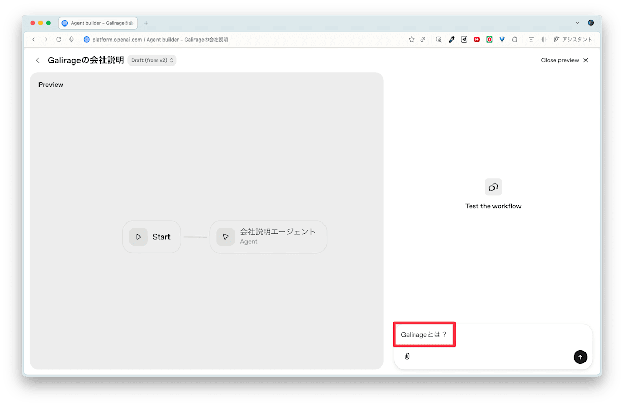Select the 会社説明エージェント agent node
This screenshot has height=406, width=624.
pyautogui.click(x=268, y=237)
